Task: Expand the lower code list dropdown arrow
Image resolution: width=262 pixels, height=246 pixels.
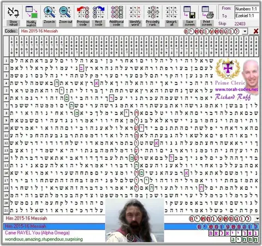Action: 257,219
